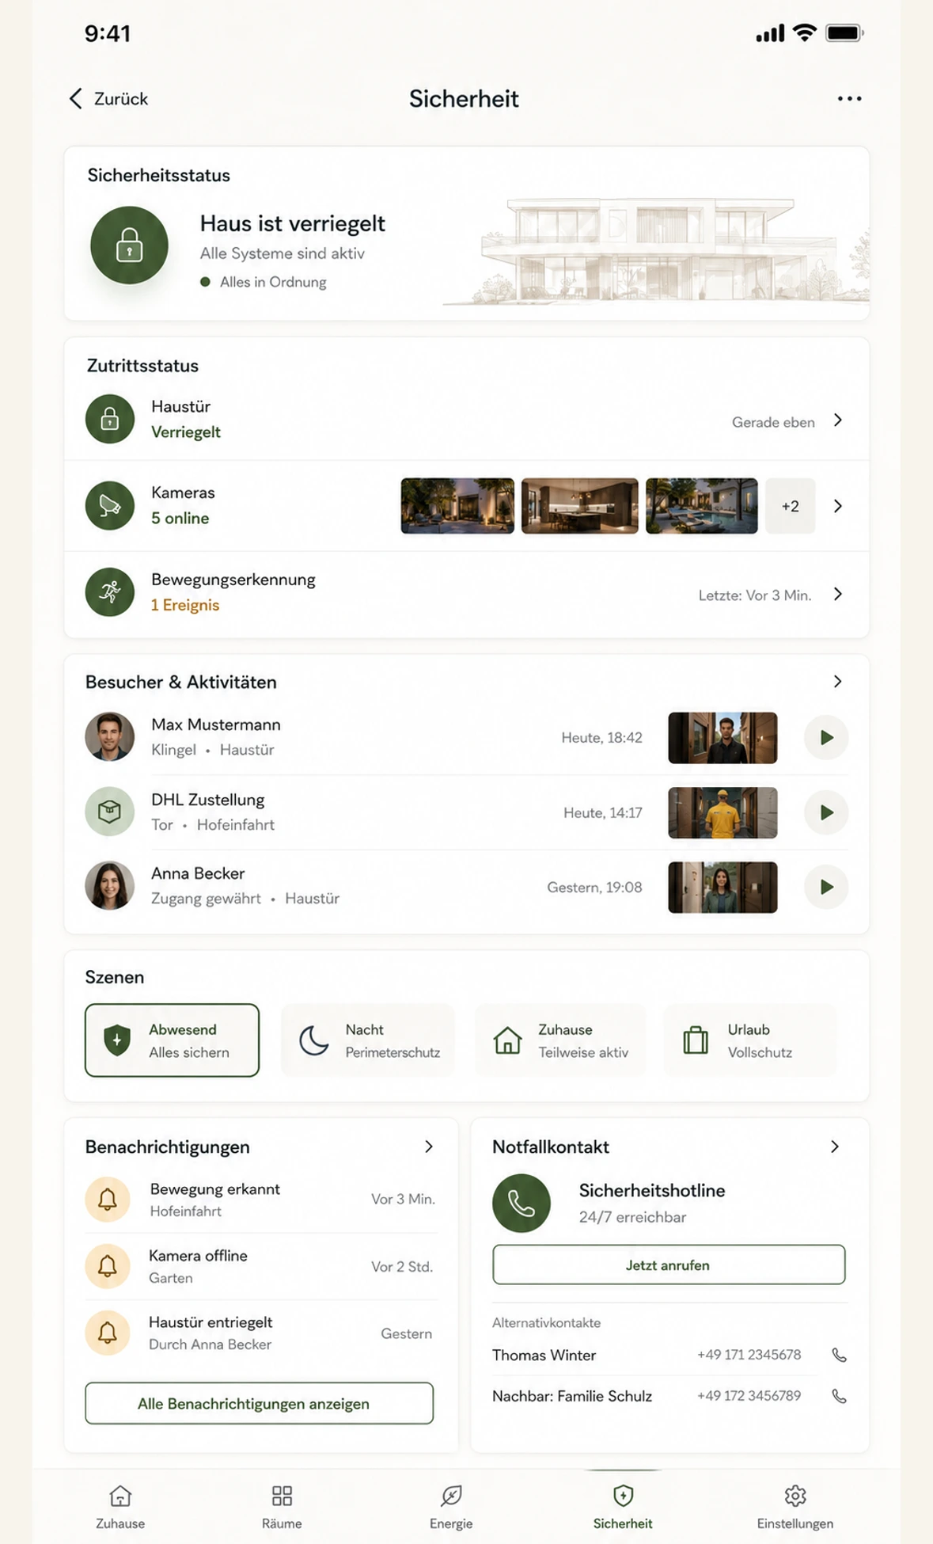Go back with Zurück

108,99
